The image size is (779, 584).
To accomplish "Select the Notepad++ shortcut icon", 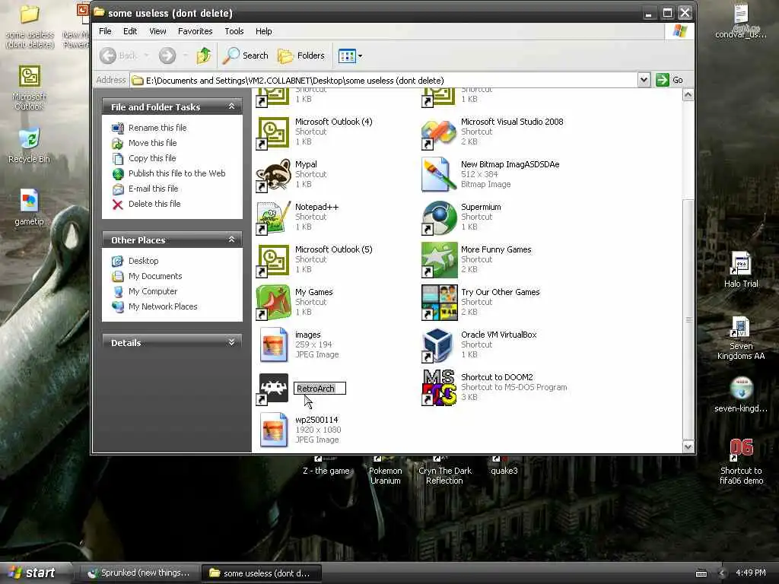I will [273, 217].
